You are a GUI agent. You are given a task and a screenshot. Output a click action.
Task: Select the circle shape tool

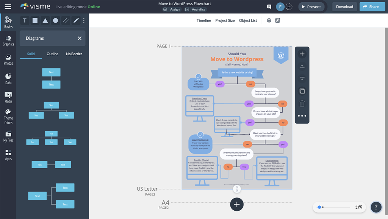coord(55,21)
